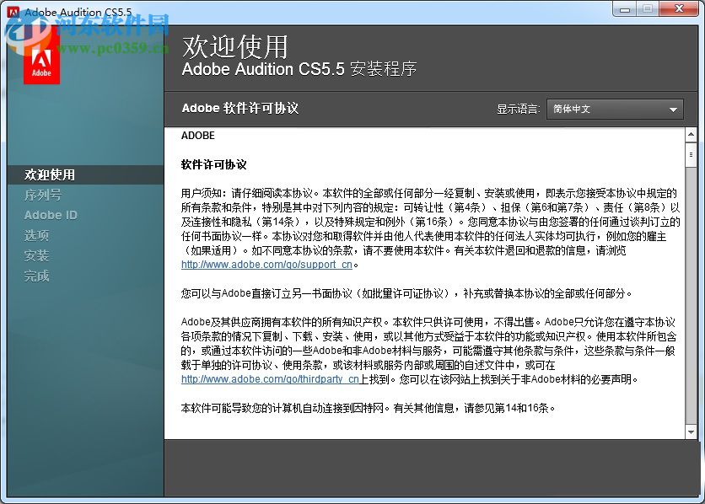Click the dropdown arrow beside 简体中文
This screenshot has height=504, width=705.
click(673, 109)
